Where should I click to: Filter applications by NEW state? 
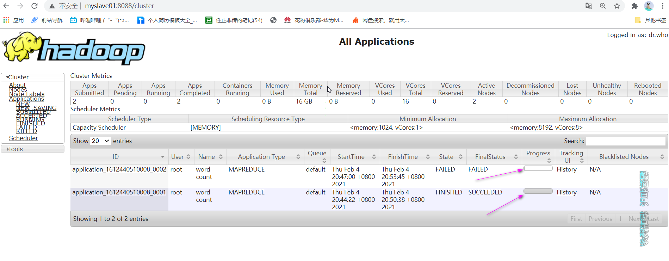click(23, 104)
